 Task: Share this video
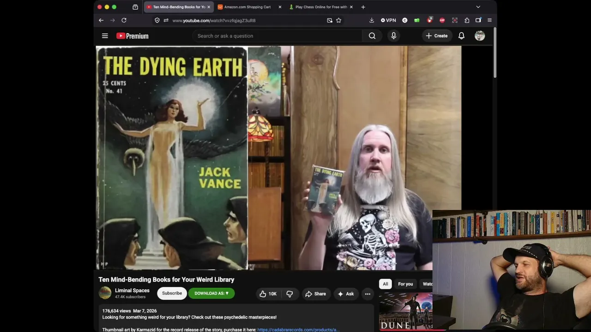[316, 294]
